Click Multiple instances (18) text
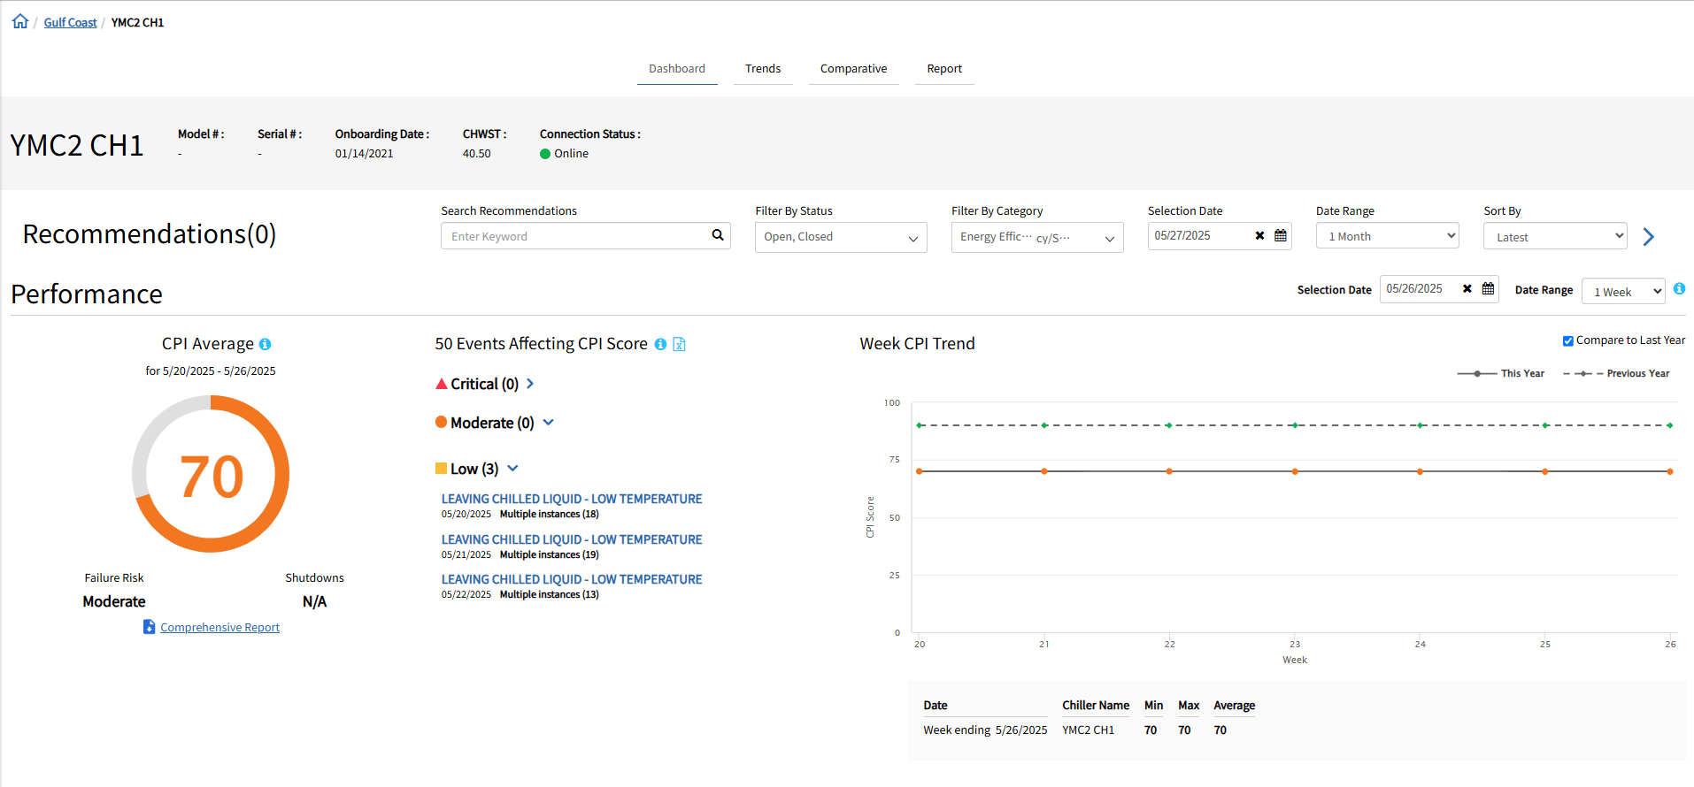The height and width of the screenshot is (787, 1694). [549, 515]
